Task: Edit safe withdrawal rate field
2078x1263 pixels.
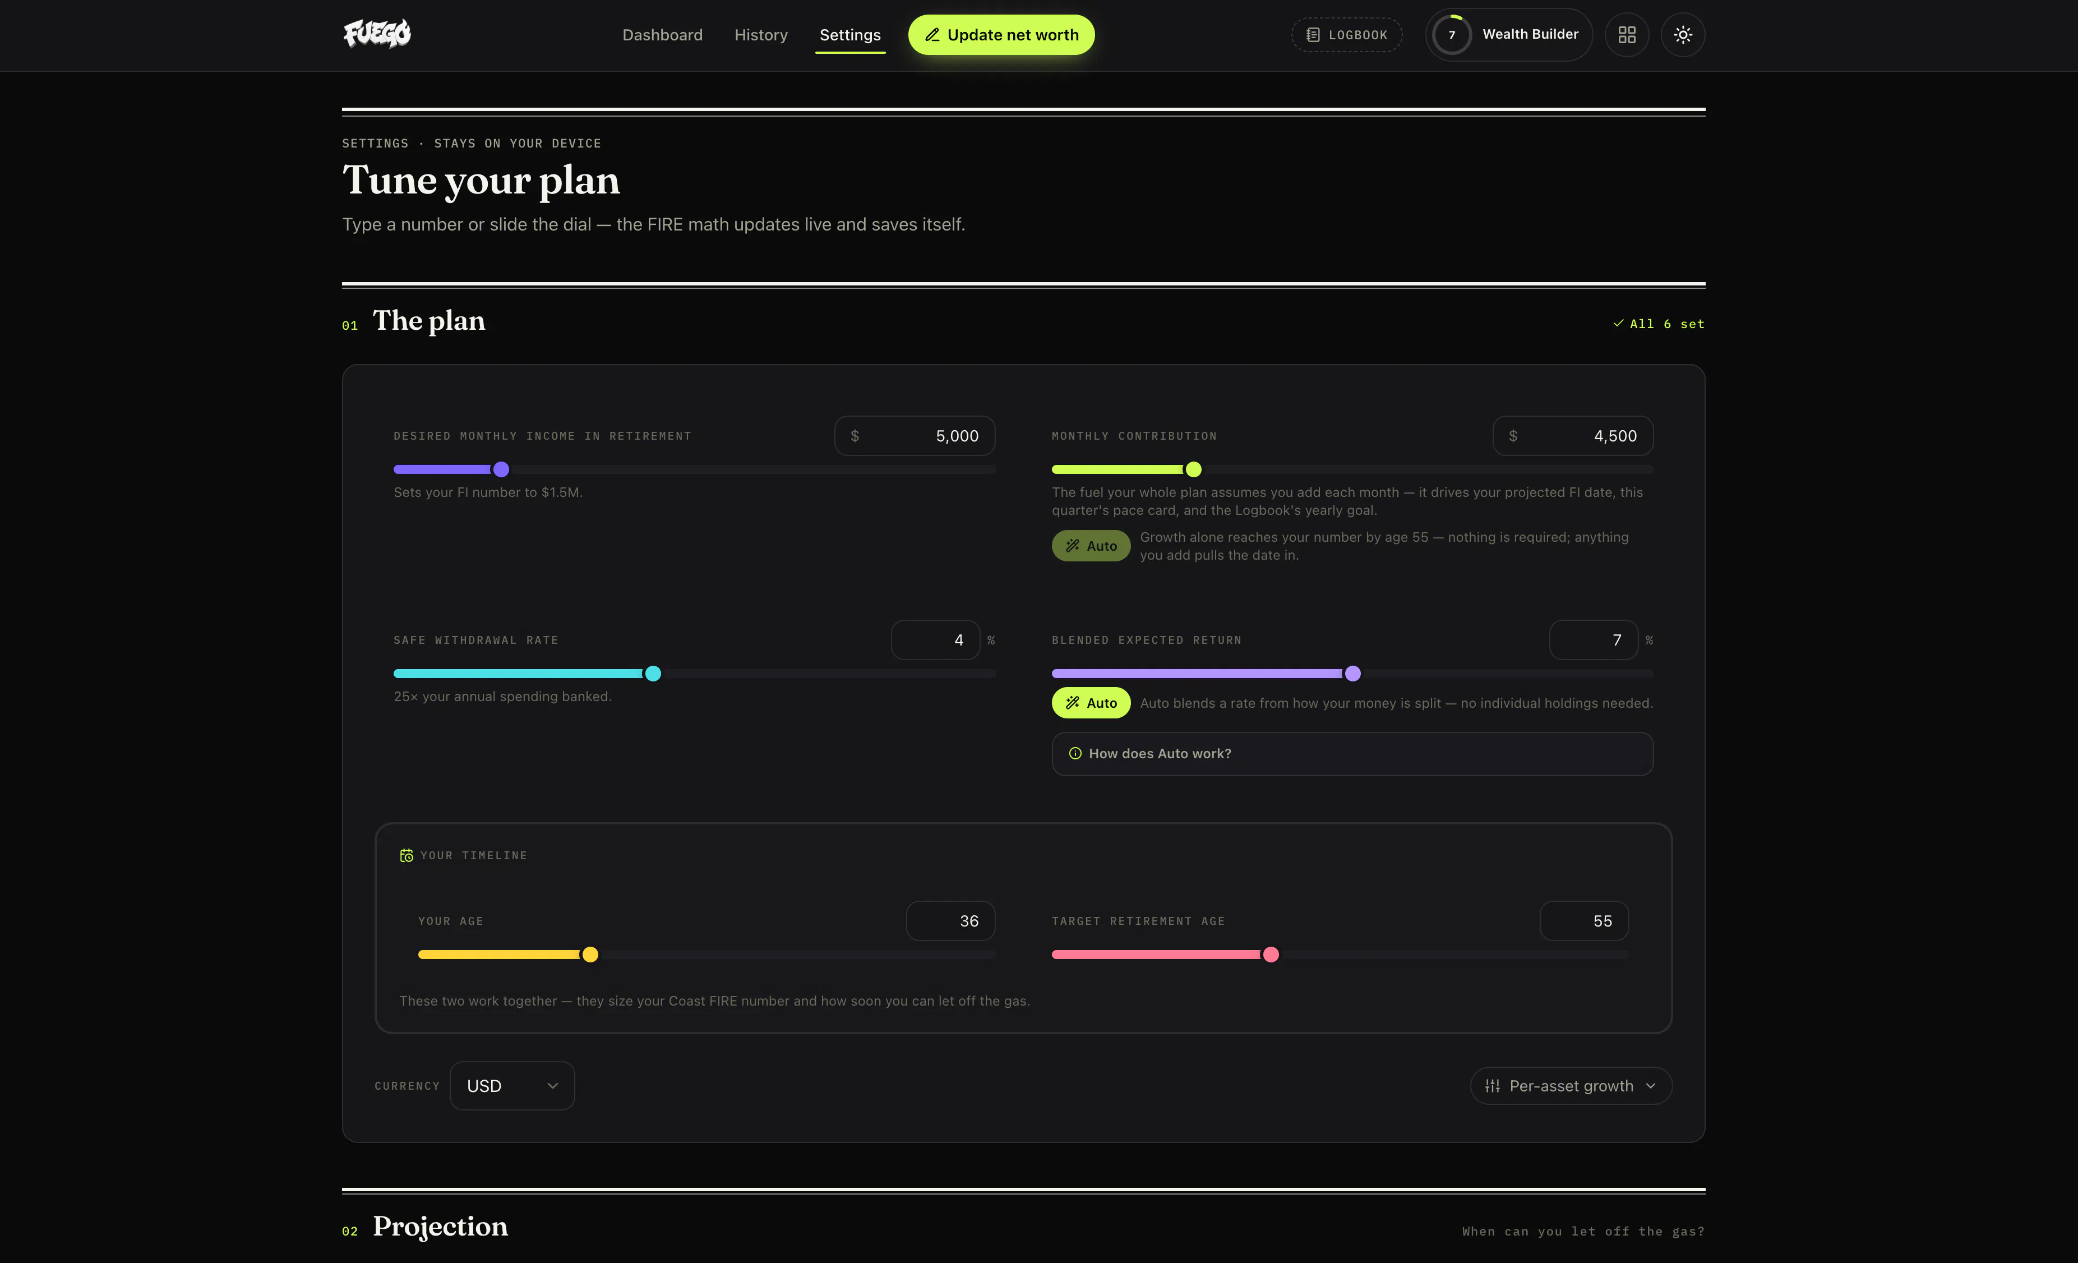Action: click(935, 640)
